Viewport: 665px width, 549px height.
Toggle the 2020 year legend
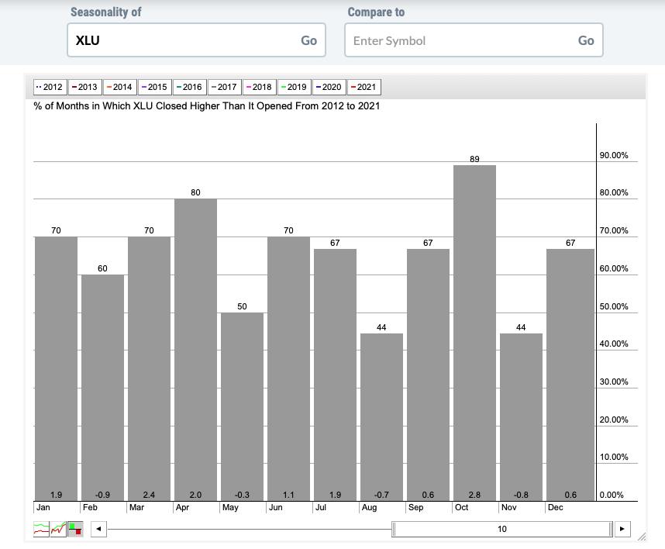click(329, 87)
